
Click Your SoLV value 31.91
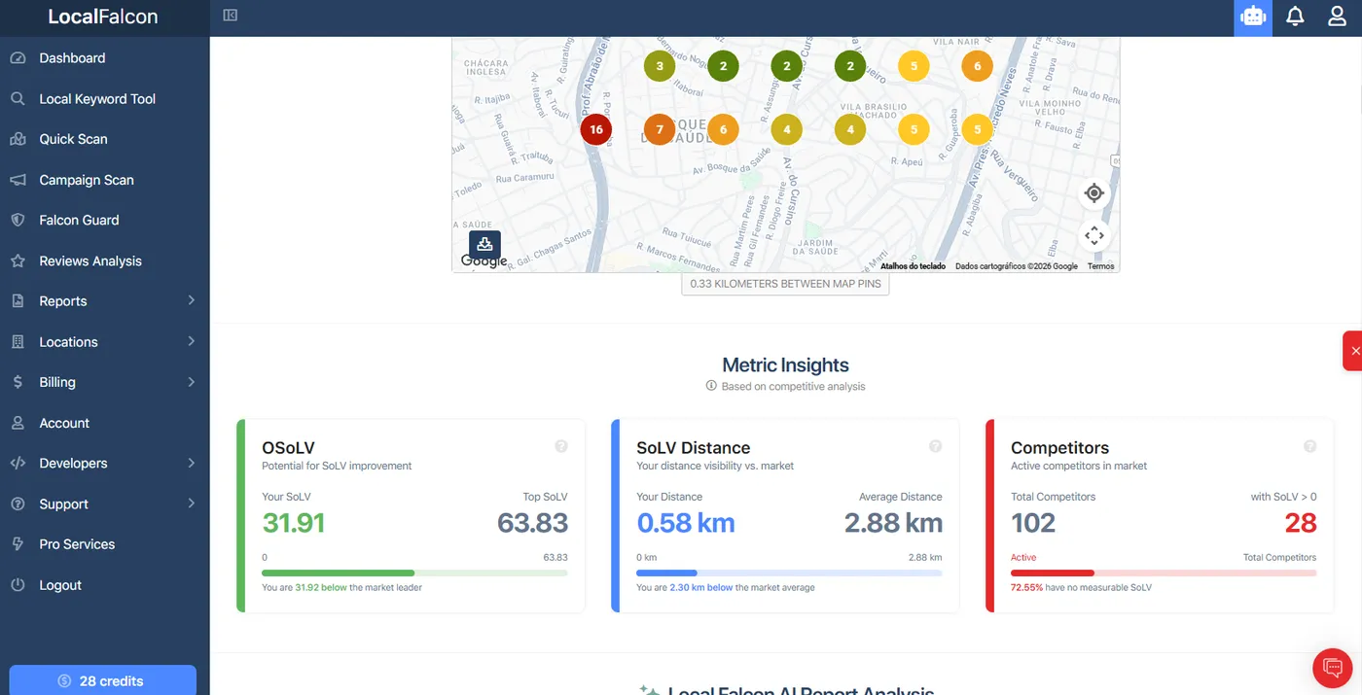pos(294,523)
